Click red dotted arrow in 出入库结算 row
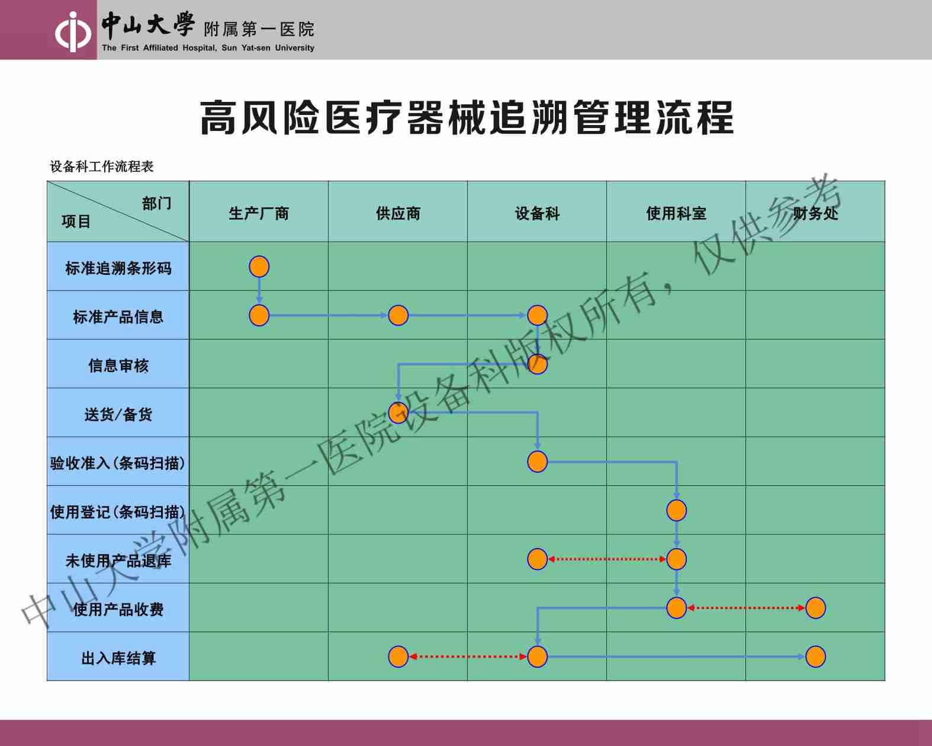This screenshot has width=932, height=746. click(x=468, y=657)
